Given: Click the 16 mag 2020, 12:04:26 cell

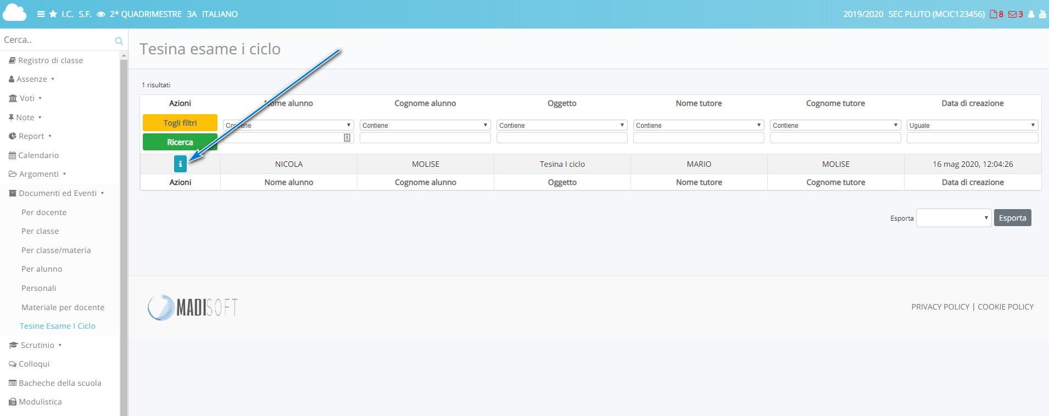Looking at the screenshot, I should point(973,164).
